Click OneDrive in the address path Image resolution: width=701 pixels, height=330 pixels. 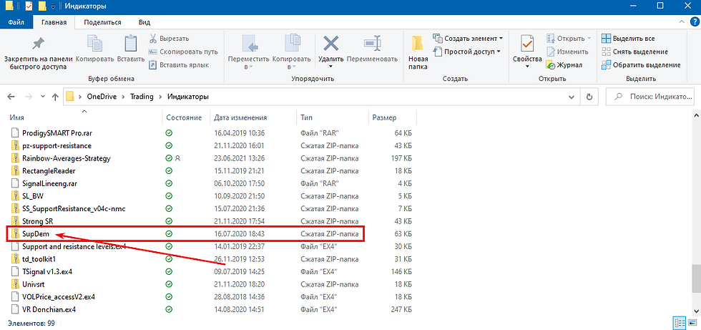pos(103,96)
